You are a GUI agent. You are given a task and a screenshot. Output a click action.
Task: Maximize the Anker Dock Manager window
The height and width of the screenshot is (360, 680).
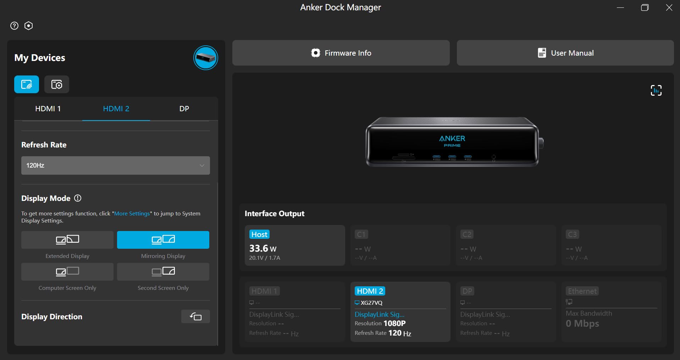645,7
